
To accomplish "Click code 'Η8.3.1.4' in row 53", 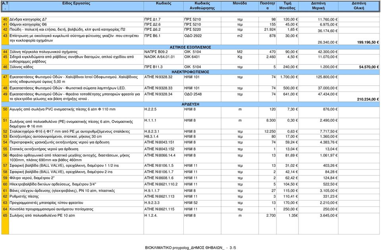I will tap(151, 137).
